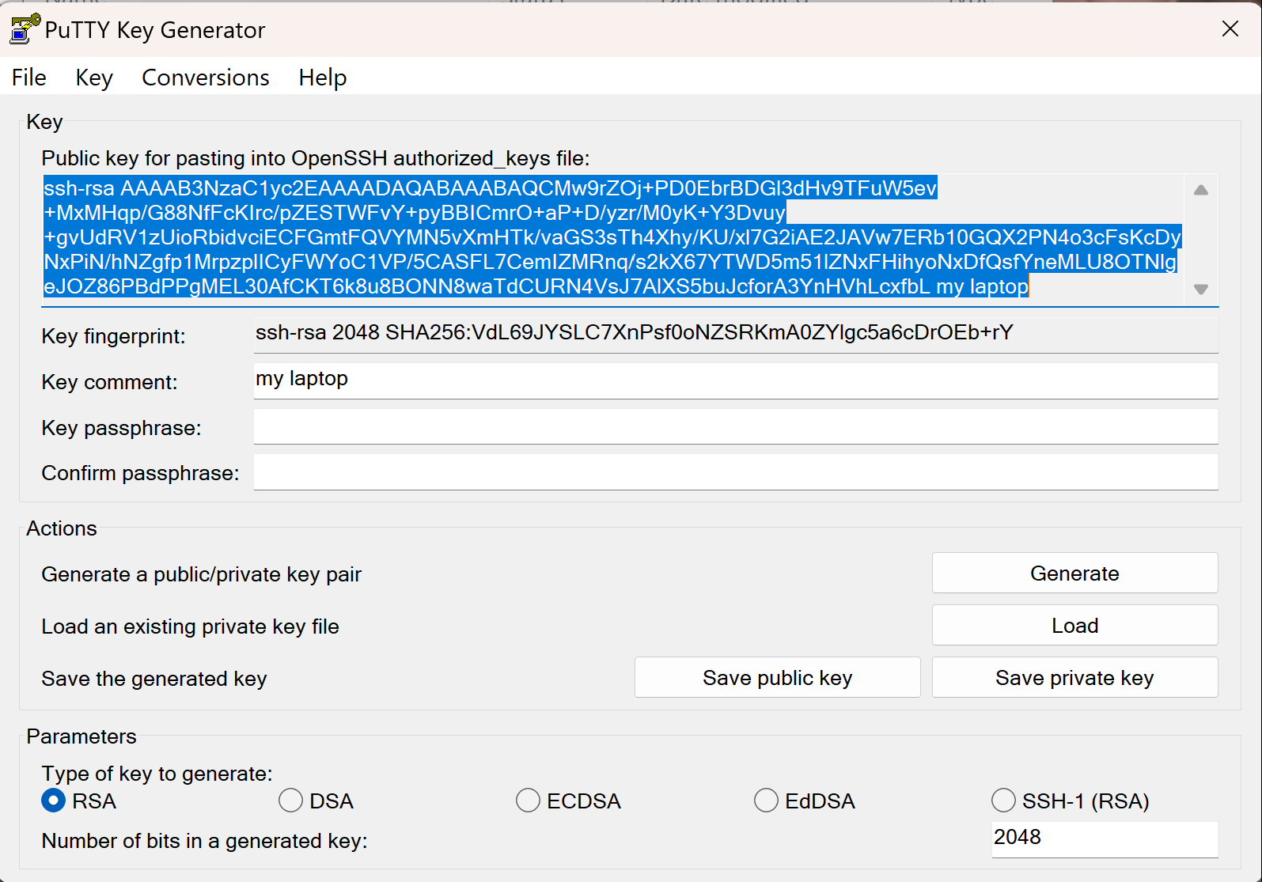Viewport: 1262px width, 882px height.
Task: Click Save private key button
Action: tap(1074, 677)
